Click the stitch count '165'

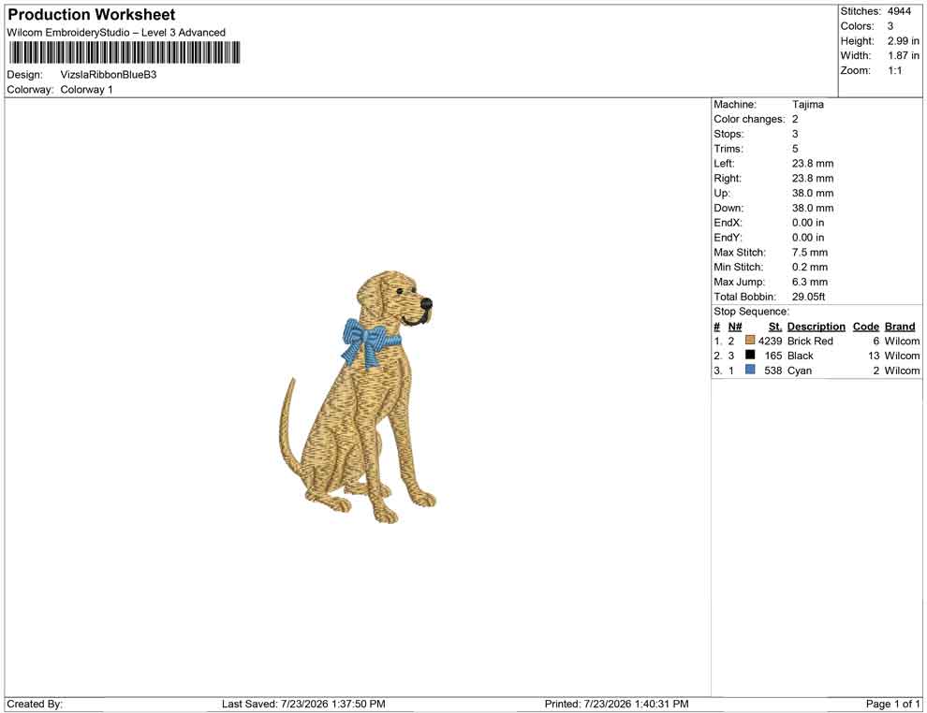(x=773, y=356)
